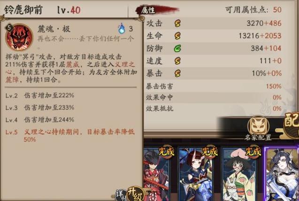The image size is (299, 201).
Task: Open the fox mask 名家配置 icon
Action: (258, 126)
